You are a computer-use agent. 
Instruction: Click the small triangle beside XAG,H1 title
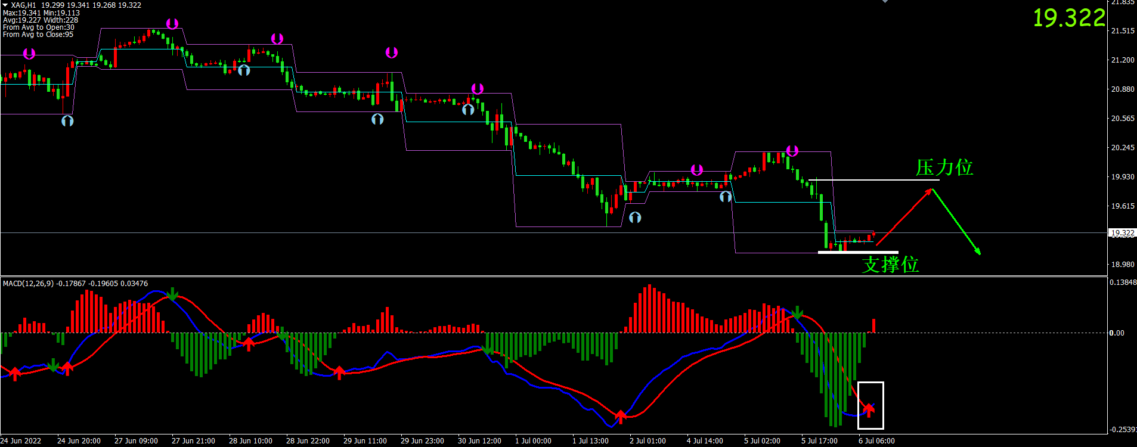(5, 5)
